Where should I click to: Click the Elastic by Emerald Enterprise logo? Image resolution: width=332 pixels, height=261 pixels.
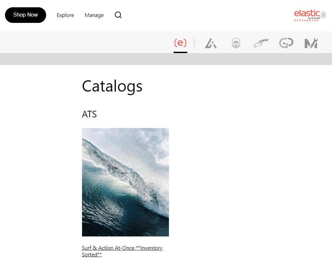tap(310, 15)
